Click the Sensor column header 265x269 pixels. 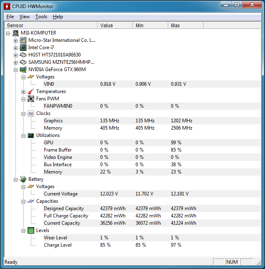click(51, 25)
